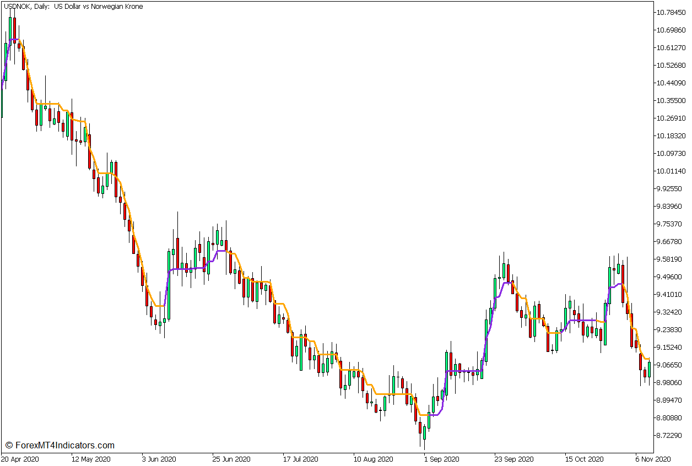This screenshot has width=692, height=466.
Task: Select the 20 Apr 2020 date label
Action: point(19,458)
